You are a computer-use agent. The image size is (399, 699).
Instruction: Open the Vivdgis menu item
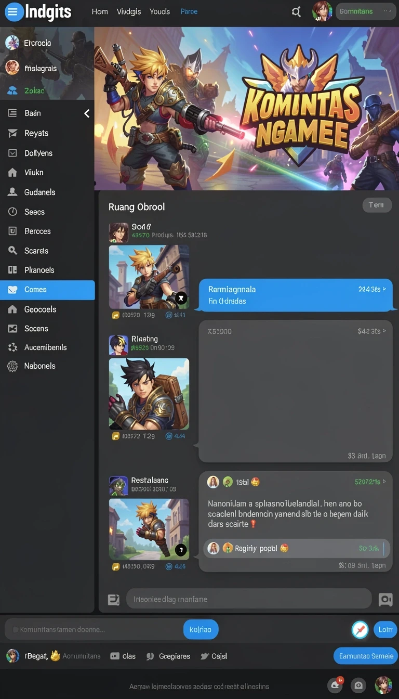[129, 11]
